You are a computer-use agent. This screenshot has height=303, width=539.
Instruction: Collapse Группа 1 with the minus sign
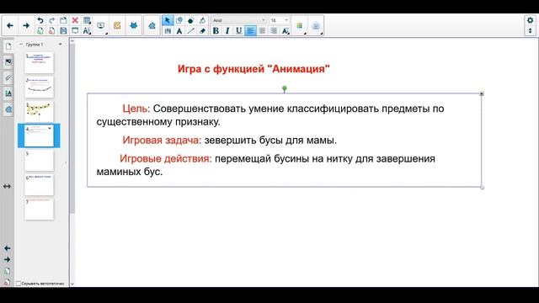click(x=21, y=45)
